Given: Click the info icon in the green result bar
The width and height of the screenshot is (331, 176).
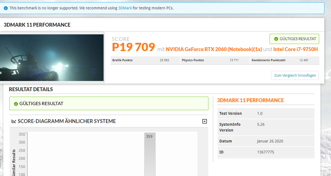Looking at the screenshot, I should tap(16, 104).
